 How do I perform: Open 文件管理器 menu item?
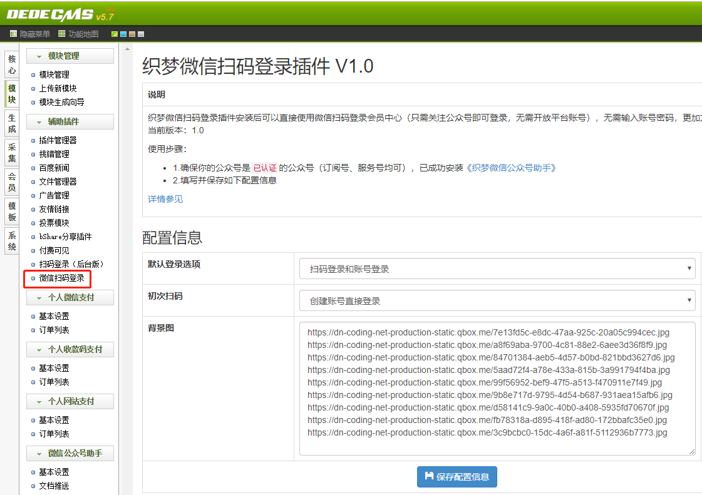tap(58, 181)
